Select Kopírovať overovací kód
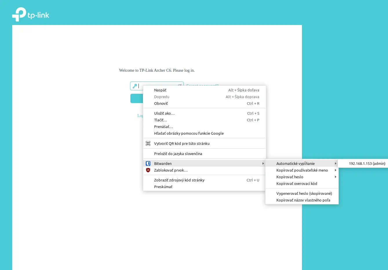The height and width of the screenshot is (270, 388). [x=302, y=183]
